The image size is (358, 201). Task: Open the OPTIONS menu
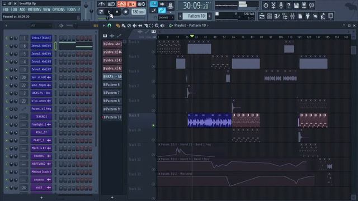(58, 9)
